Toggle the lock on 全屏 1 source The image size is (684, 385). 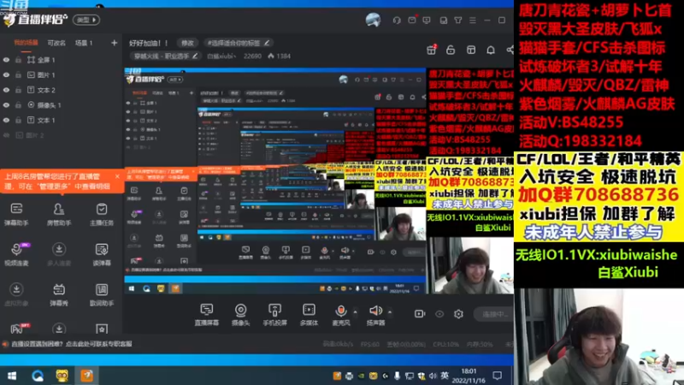coord(18,60)
